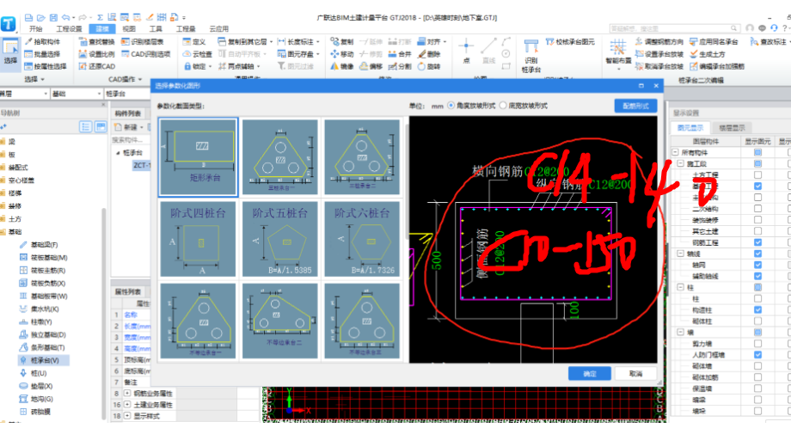Viewport: 791px width, 434px height.
Task: Select 桩承台(V) in navigation tree
Action: 45,360
